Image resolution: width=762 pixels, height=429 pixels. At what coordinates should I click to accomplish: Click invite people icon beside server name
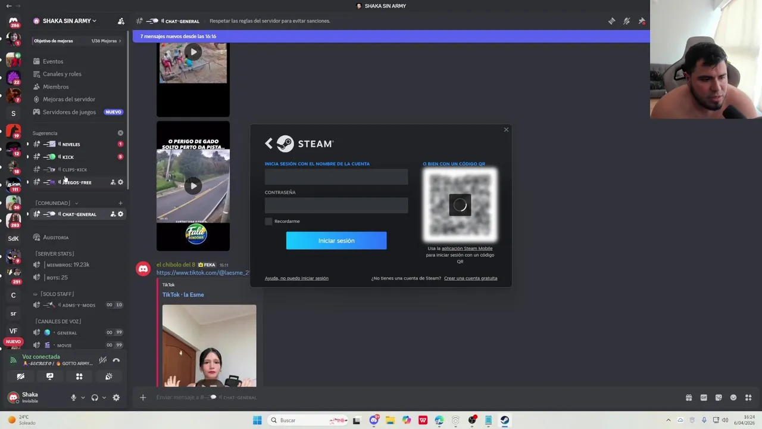[121, 21]
